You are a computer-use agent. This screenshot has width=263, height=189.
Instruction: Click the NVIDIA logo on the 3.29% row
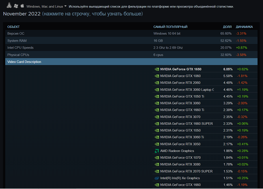[157, 103]
